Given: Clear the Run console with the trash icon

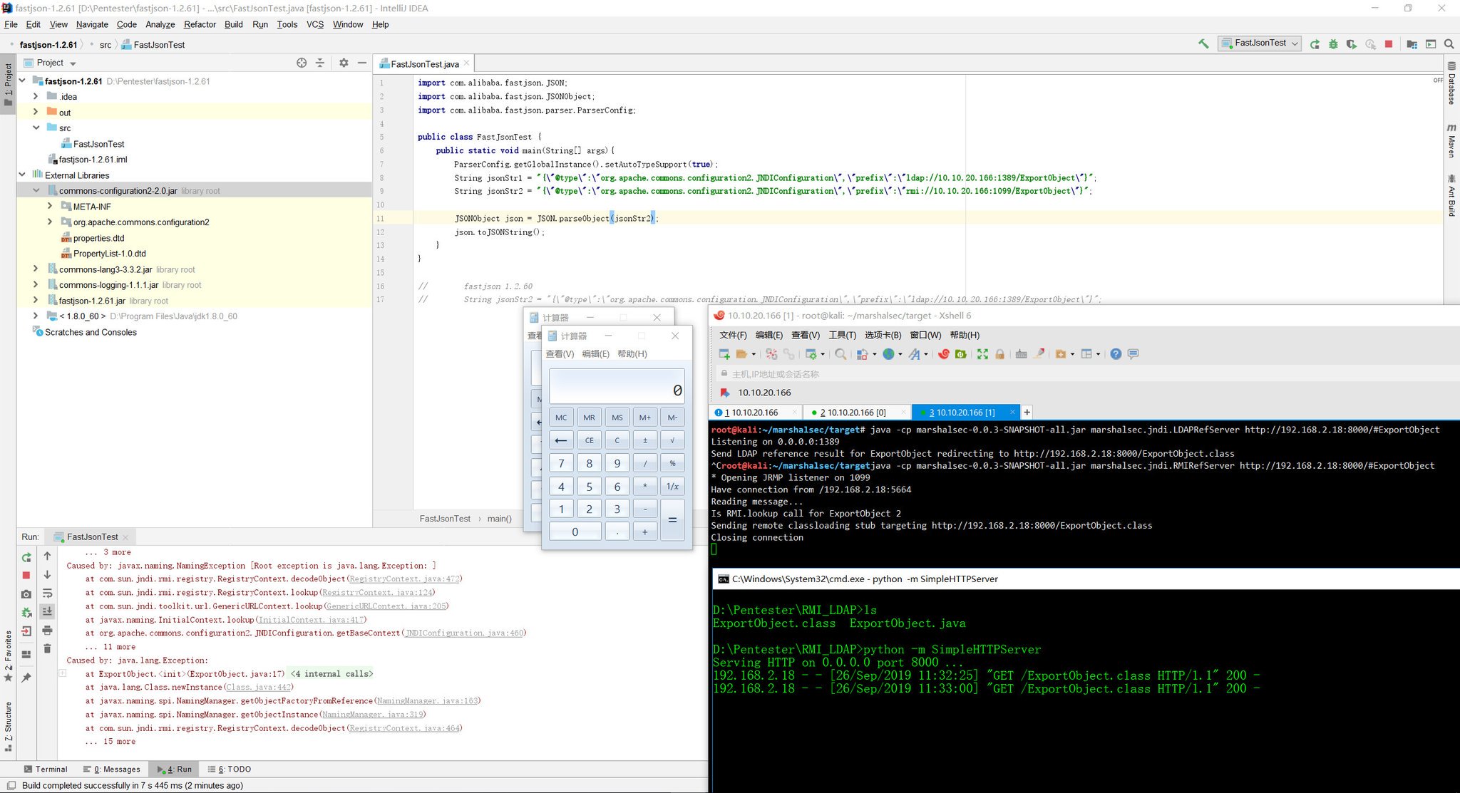Looking at the screenshot, I should pos(48,648).
